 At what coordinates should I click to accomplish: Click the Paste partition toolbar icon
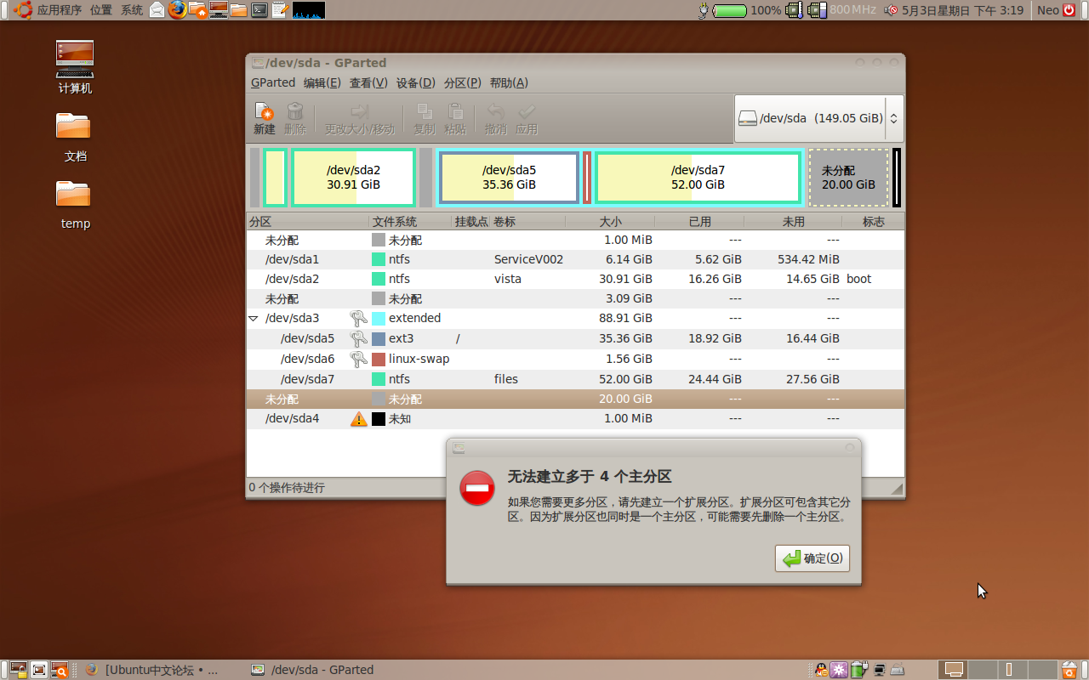point(455,111)
